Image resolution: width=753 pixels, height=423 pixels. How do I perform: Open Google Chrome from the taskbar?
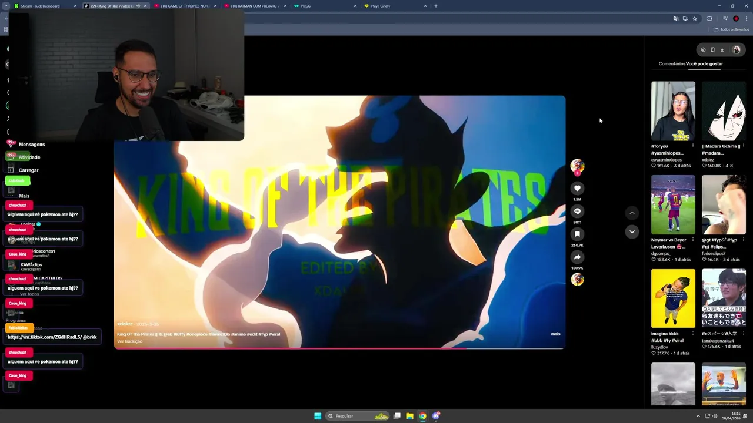click(x=422, y=416)
